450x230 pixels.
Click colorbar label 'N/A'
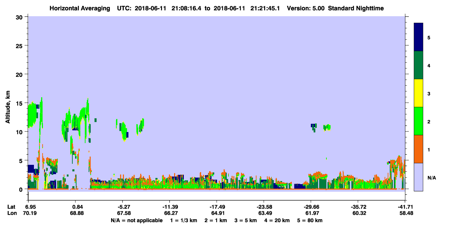click(431, 178)
